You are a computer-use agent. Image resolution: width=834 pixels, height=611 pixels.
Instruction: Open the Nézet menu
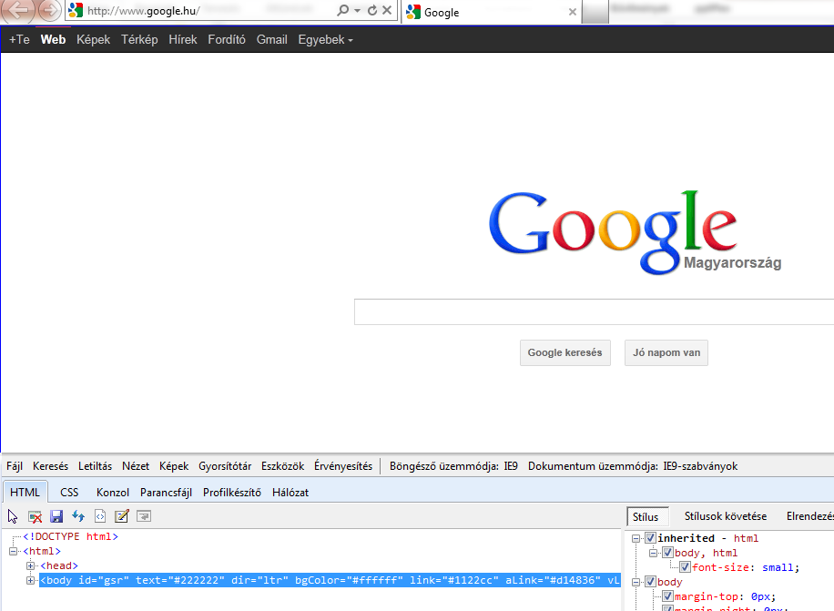tap(136, 466)
